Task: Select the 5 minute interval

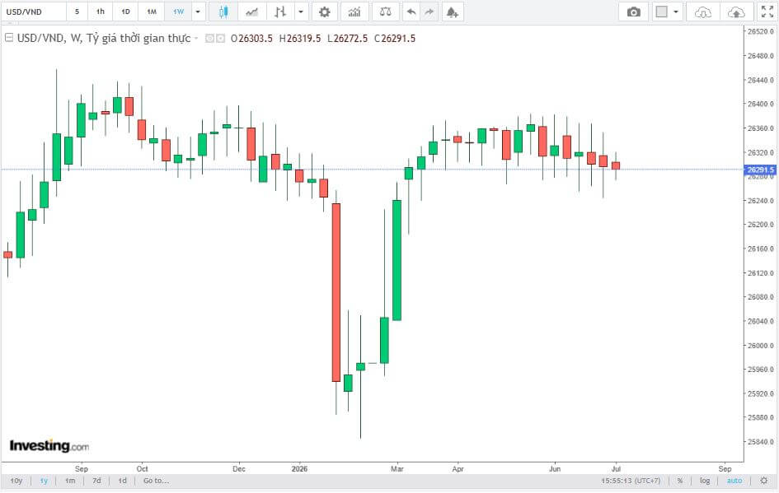Action: [77, 12]
